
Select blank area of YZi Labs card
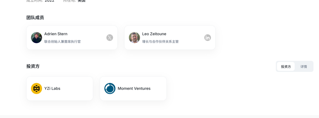pyautogui.click(x=76, y=88)
